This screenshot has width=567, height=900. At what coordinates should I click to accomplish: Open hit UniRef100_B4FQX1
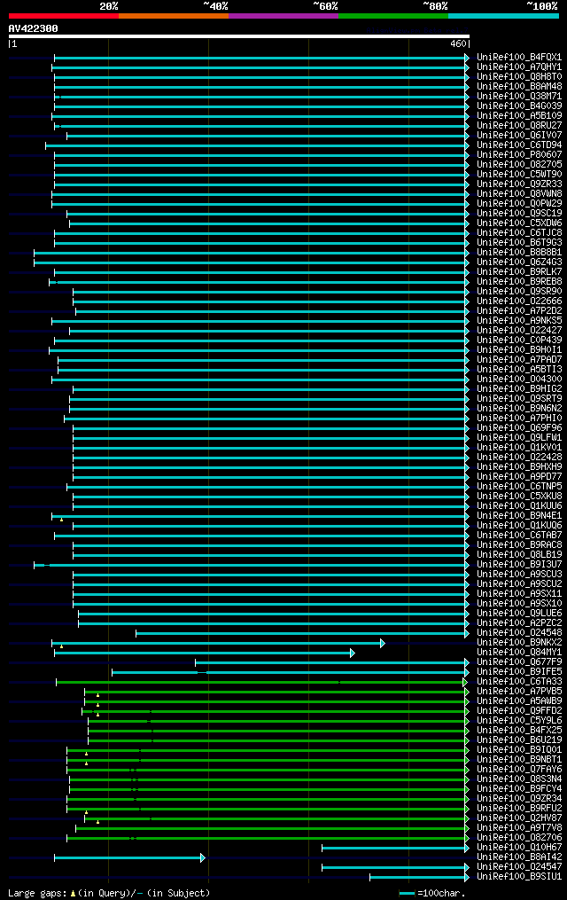click(x=519, y=58)
